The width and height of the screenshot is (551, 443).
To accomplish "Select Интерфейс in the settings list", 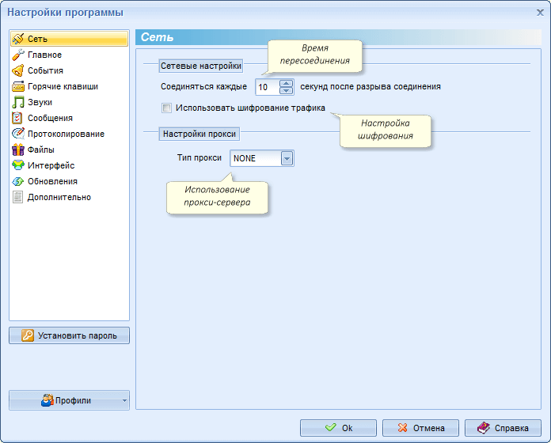I will tap(51, 165).
